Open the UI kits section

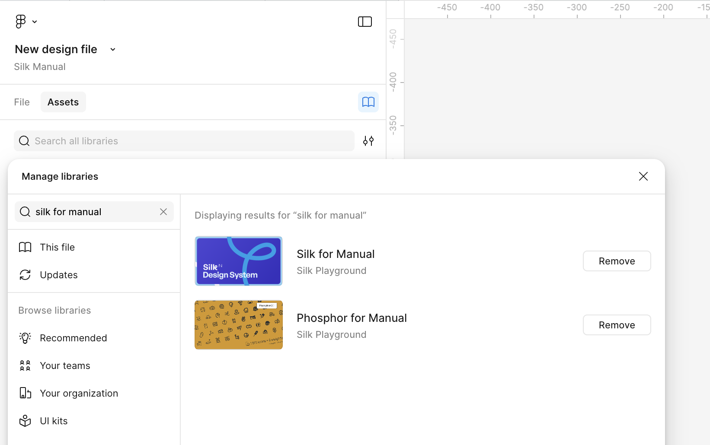pos(54,421)
